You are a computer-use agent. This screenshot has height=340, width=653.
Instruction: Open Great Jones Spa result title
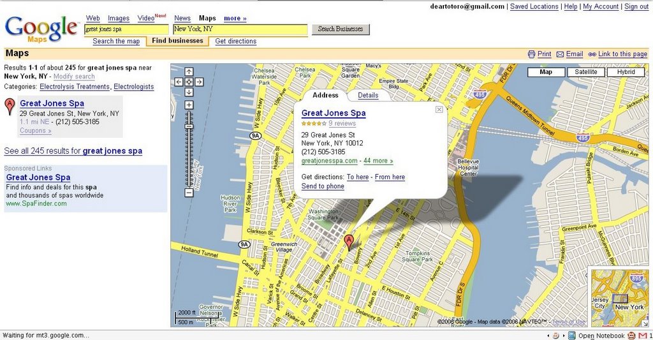point(52,103)
